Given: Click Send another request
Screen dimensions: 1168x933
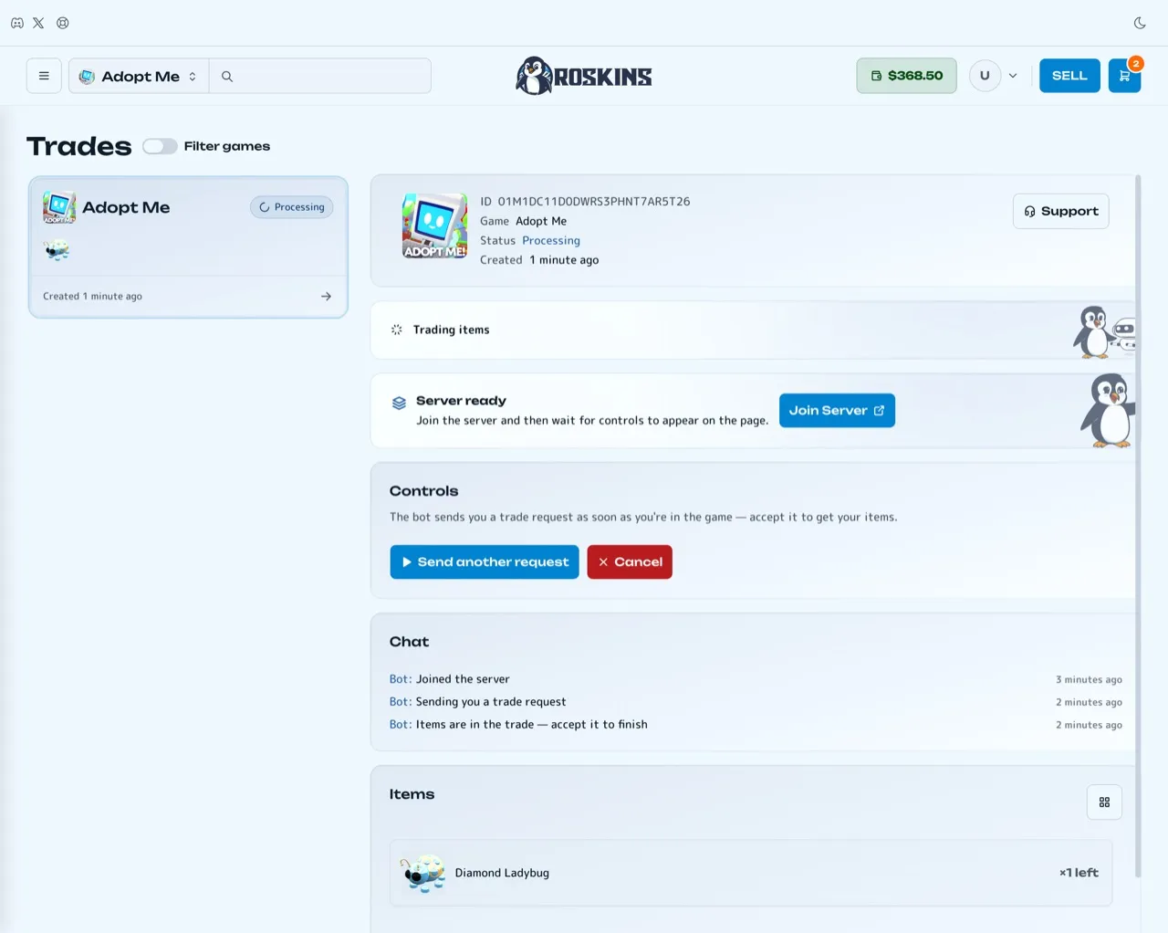Looking at the screenshot, I should (x=485, y=562).
